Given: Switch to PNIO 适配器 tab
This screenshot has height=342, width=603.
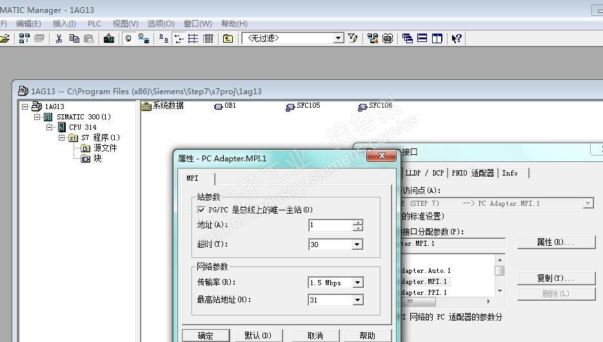Looking at the screenshot, I should [473, 173].
